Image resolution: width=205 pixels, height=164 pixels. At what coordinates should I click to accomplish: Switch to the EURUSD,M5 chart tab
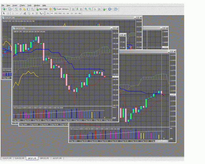click(19, 158)
